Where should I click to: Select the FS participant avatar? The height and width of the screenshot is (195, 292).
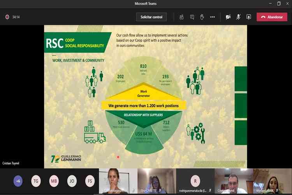(90, 181)
